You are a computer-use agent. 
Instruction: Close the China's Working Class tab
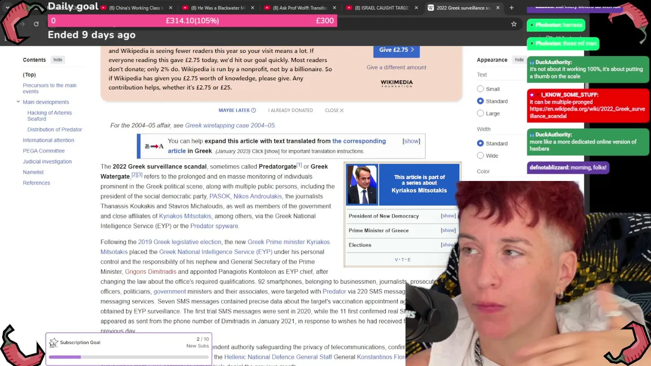[170, 8]
